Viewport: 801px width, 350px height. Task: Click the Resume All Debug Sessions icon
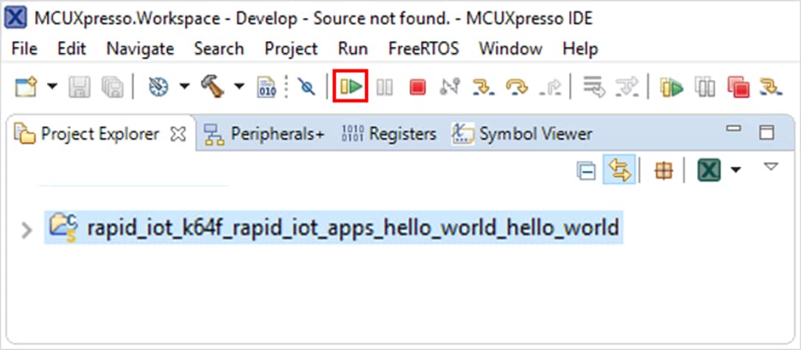coord(671,88)
